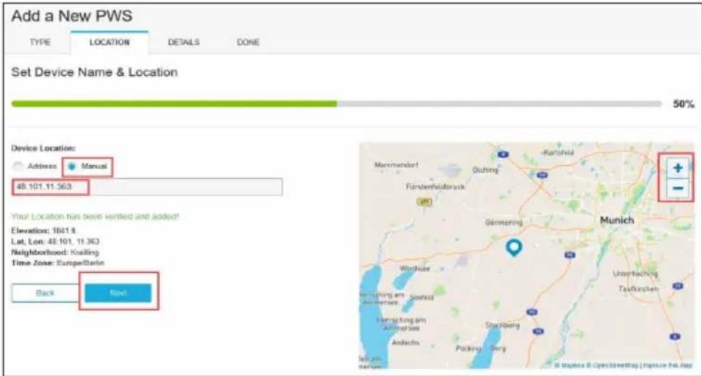Click the 50% progress label

coord(683,104)
